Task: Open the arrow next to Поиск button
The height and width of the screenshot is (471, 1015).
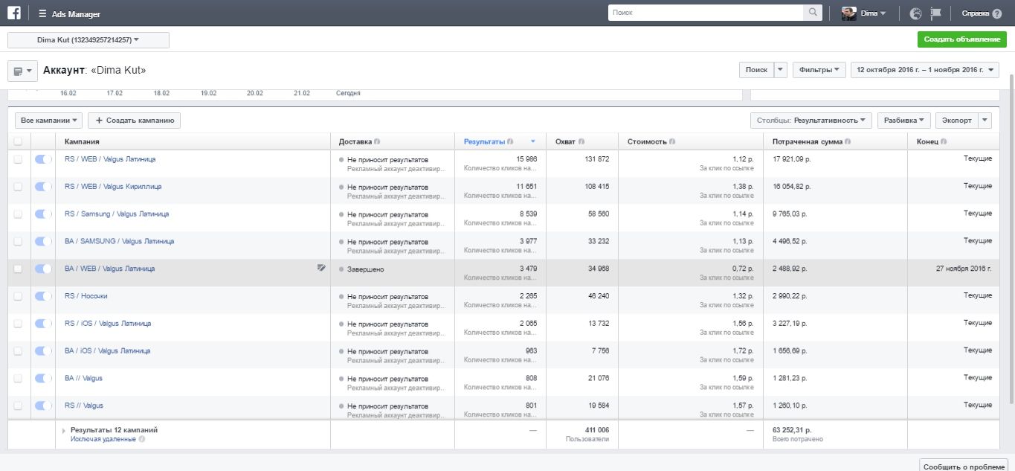Action: (x=781, y=69)
